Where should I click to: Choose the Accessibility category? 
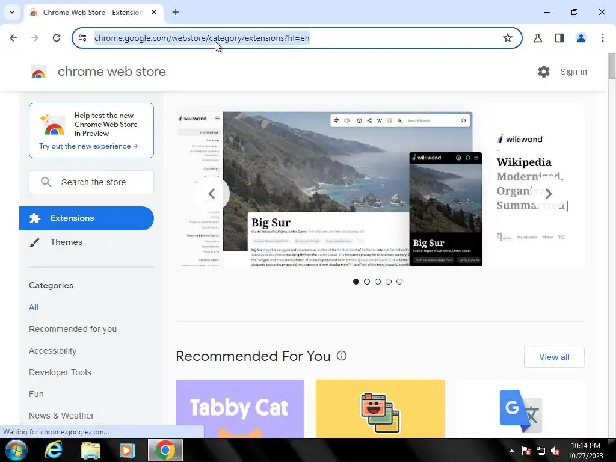tap(53, 351)
